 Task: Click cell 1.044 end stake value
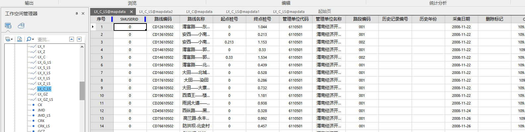262,27
